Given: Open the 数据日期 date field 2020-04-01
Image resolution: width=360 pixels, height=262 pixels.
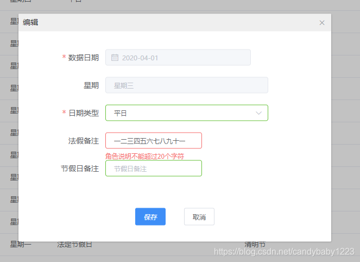Looking at the screenshot, I should coord(178,58).
